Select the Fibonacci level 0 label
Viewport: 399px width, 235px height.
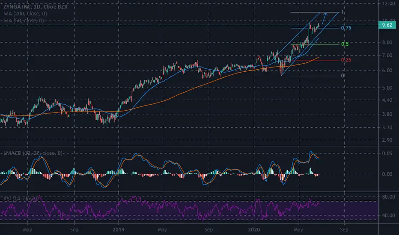point(342,76)
